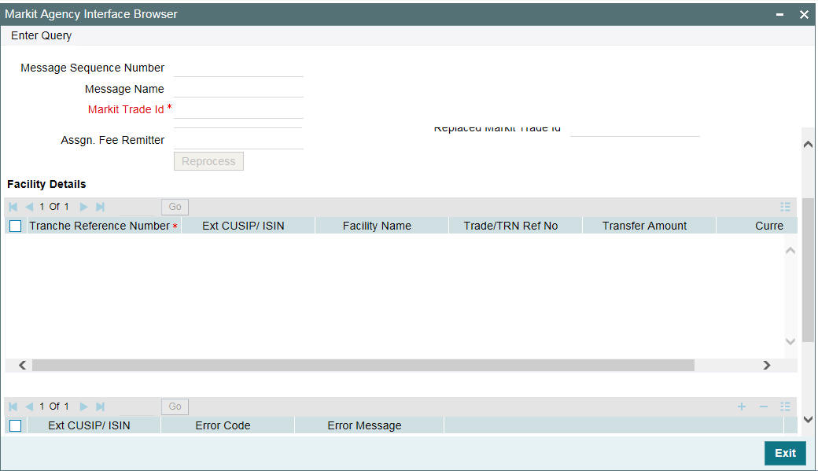The height and width of the screenshot is (471, 818).
Task: Click Facility grid vertical scroll up arrow
Action: point(790,252)
